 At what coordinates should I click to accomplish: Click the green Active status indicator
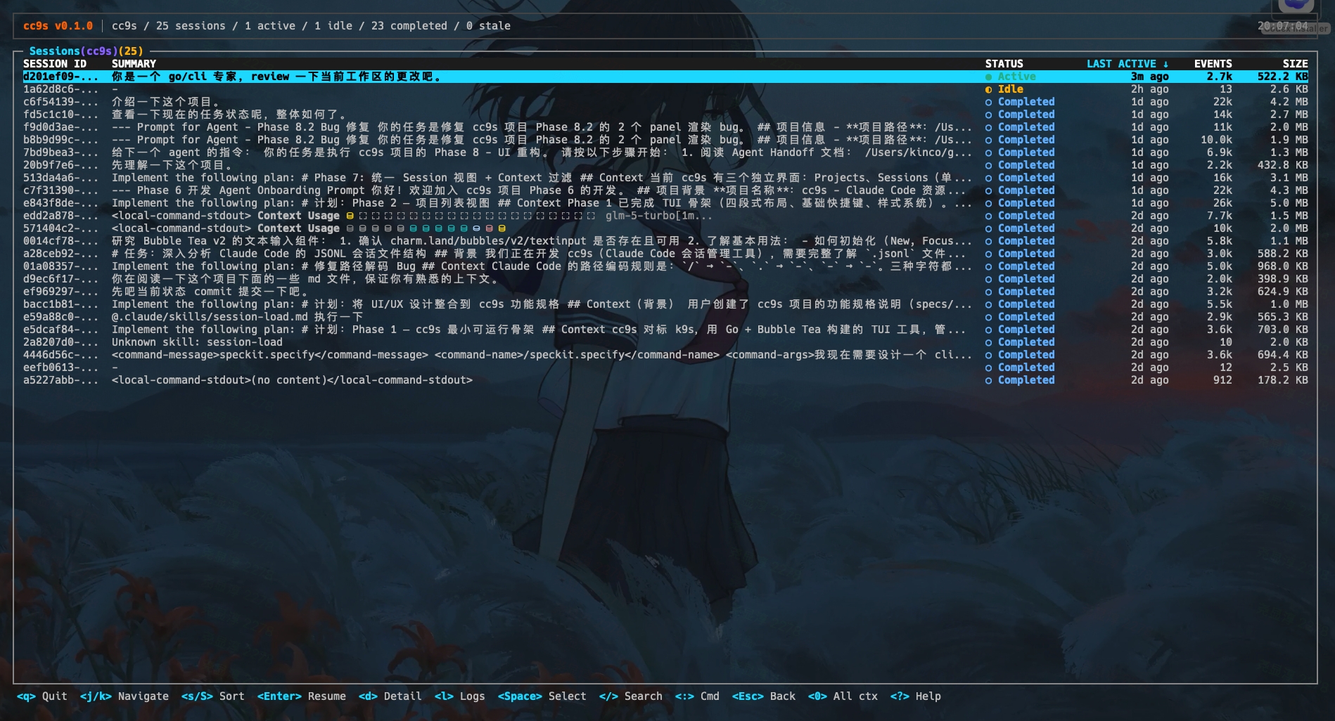pos(1011,77)
